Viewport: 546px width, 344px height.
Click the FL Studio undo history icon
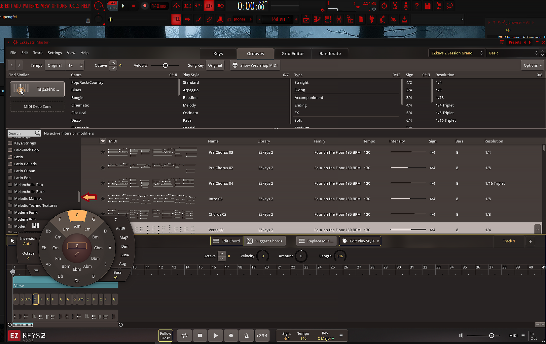(384, 6)
